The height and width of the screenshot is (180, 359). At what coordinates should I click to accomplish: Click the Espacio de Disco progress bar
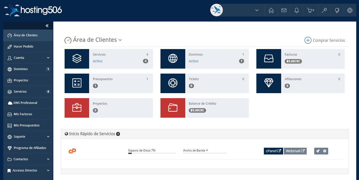(152, 153)
